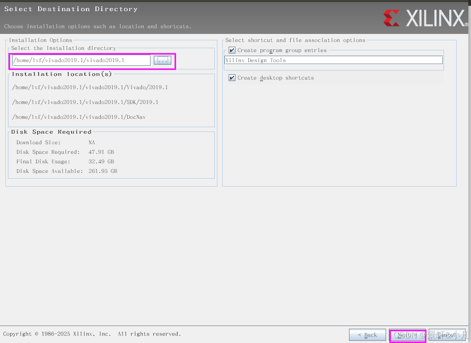Click the Download Size NA value
471x343 pixels.
[92, 143]
